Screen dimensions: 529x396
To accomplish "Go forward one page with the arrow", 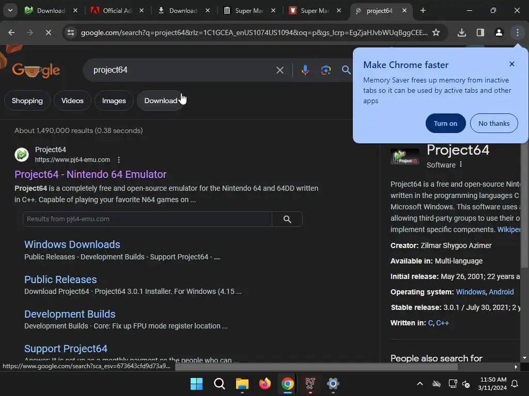I will [29, 32].
